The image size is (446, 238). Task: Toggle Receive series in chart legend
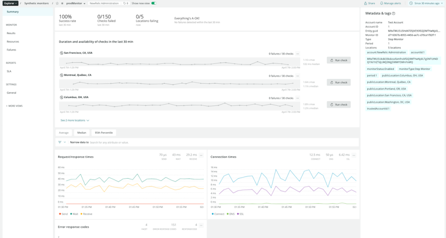click(86, 214)
